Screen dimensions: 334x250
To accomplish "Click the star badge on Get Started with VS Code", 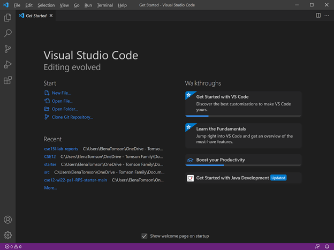I will (188, 95).
